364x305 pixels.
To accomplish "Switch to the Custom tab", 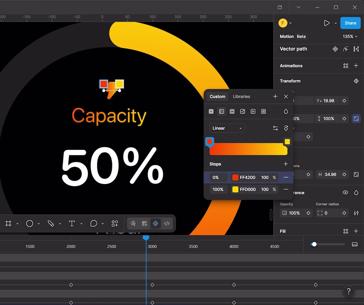I will [217, 96].
